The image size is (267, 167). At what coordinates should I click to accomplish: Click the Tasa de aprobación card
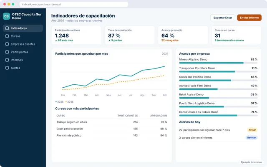[130, 35]
